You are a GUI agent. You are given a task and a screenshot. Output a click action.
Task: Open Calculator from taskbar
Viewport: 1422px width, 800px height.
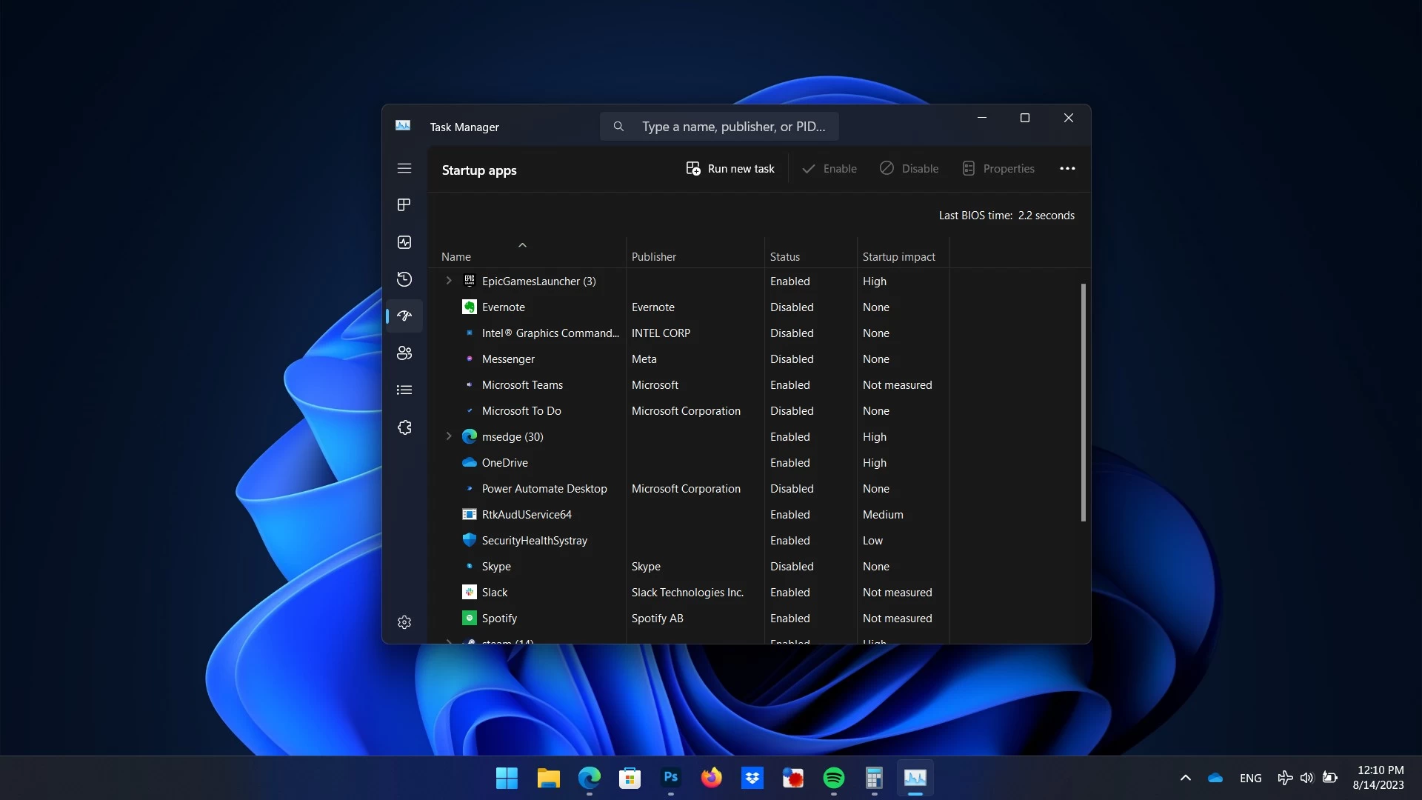874,778
